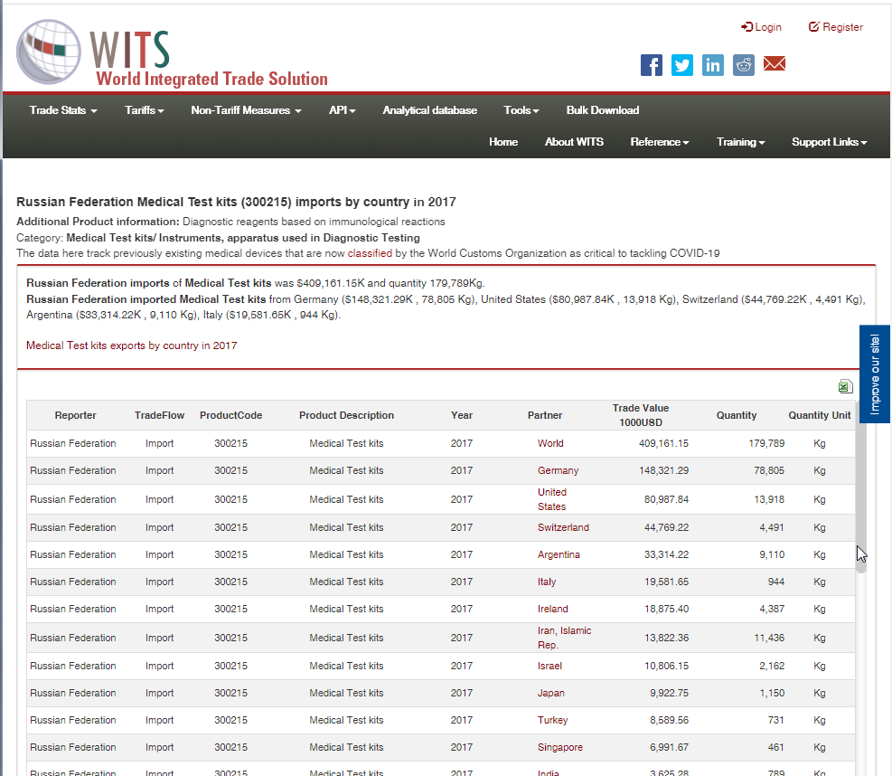This screenshot has width=892, height=776.
Task: Share page on Twitter icon
Action: tap(682, 65)
